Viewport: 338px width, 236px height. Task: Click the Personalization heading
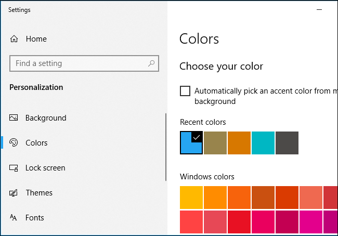pyautogui.click(x=36, y=87)
